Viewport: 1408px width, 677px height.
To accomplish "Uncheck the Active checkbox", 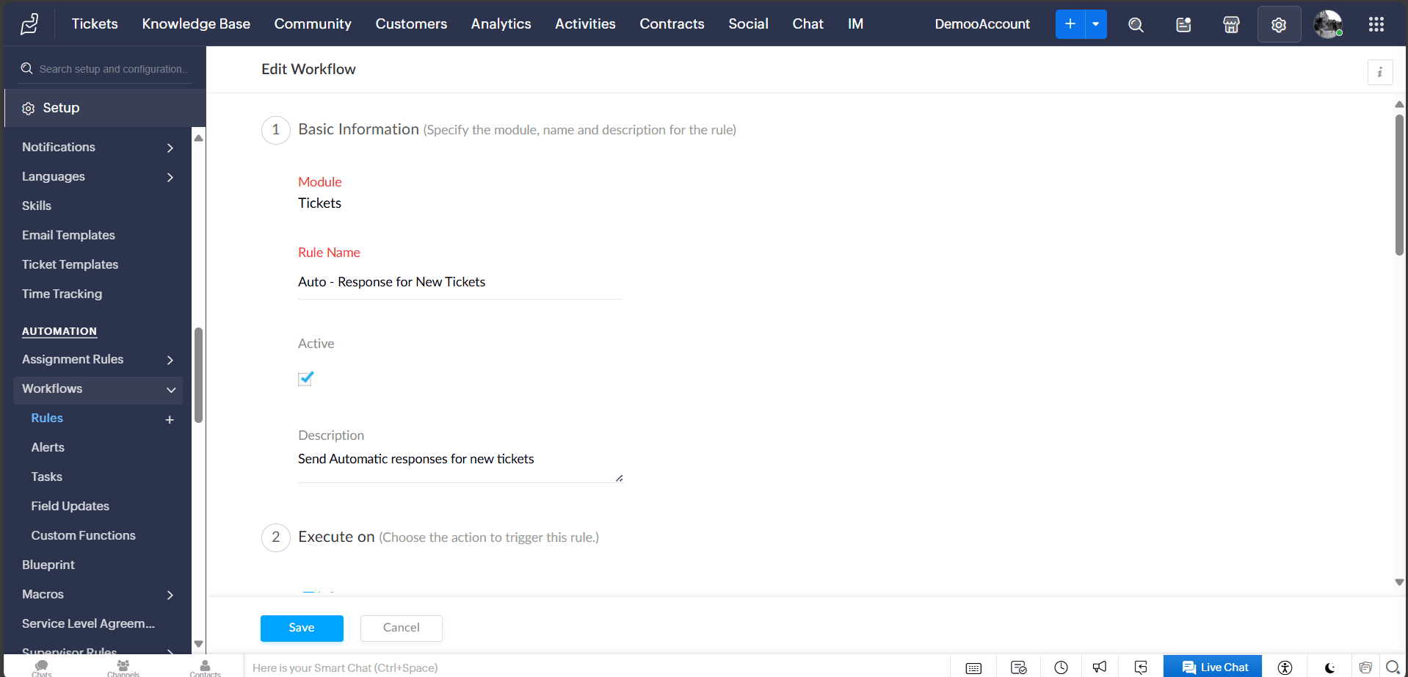I will pyautogui.click(x=305, y=378).
